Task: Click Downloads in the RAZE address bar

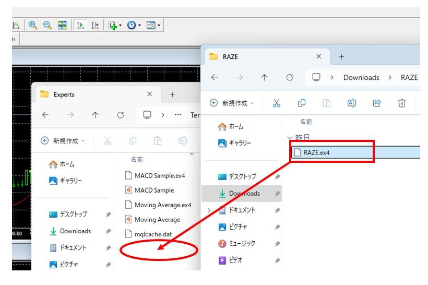Action: click(x=361, y=77)
